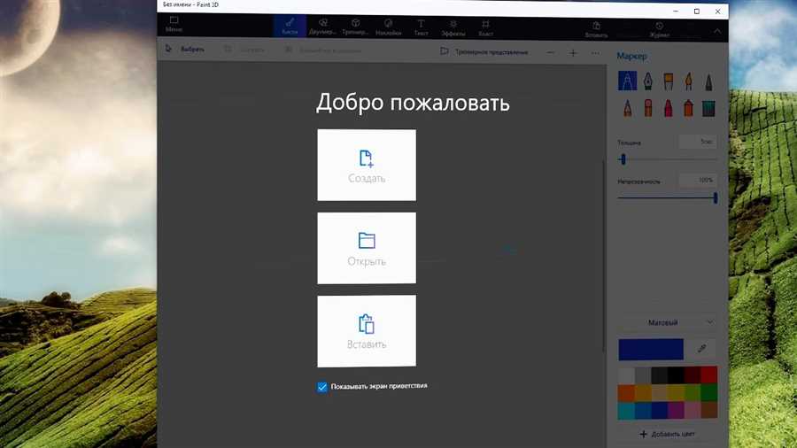Choose the purple palette swatch

tap(676, 410)
